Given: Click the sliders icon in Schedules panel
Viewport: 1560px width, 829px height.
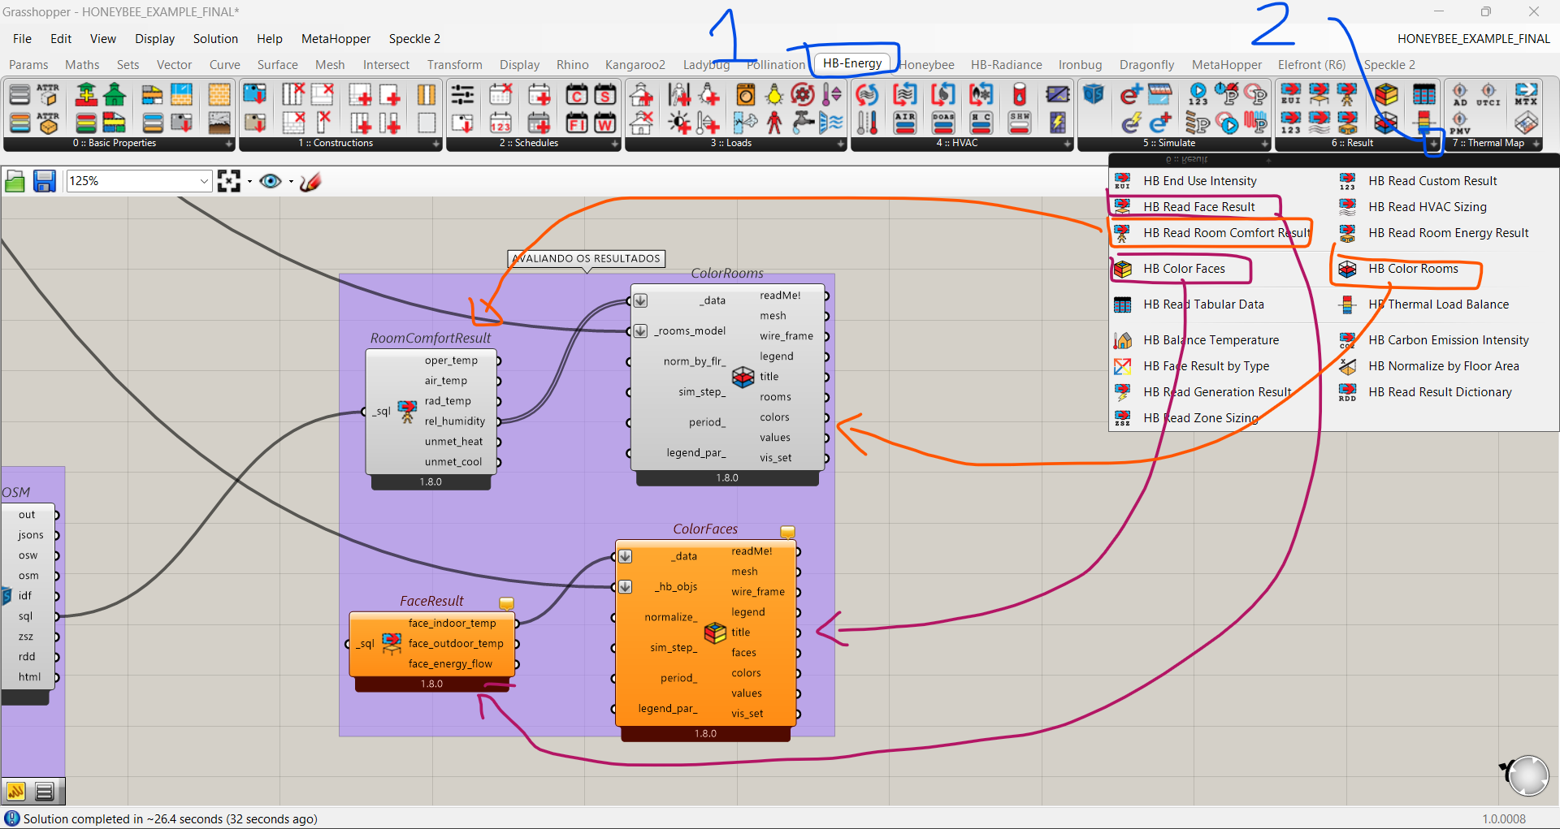Looking at the screenshot, I should coord(462,95).
